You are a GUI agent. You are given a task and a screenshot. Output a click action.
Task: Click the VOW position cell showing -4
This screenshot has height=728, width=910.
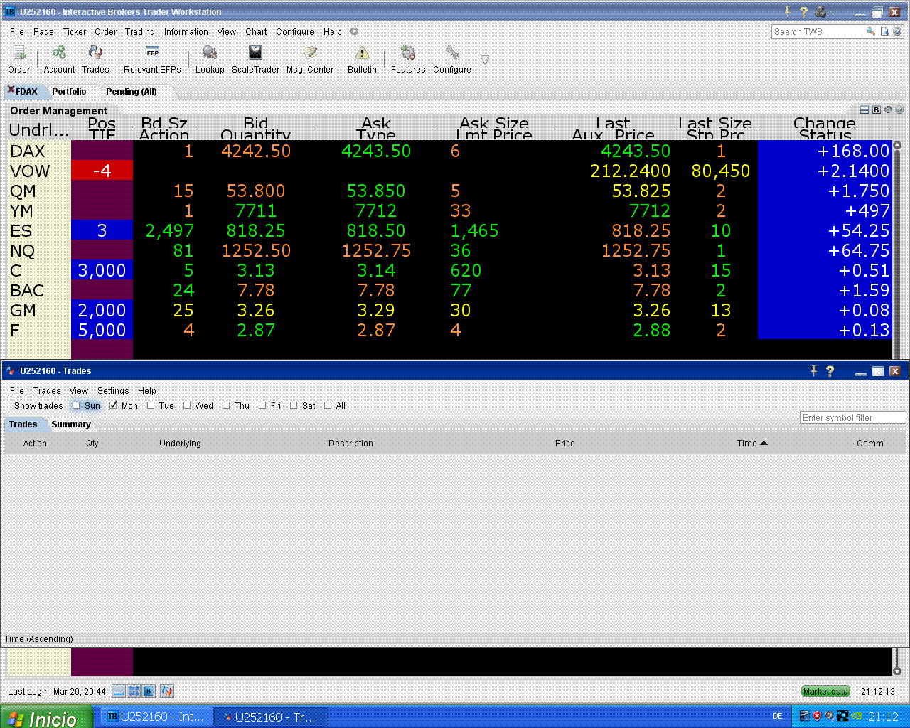102,171
